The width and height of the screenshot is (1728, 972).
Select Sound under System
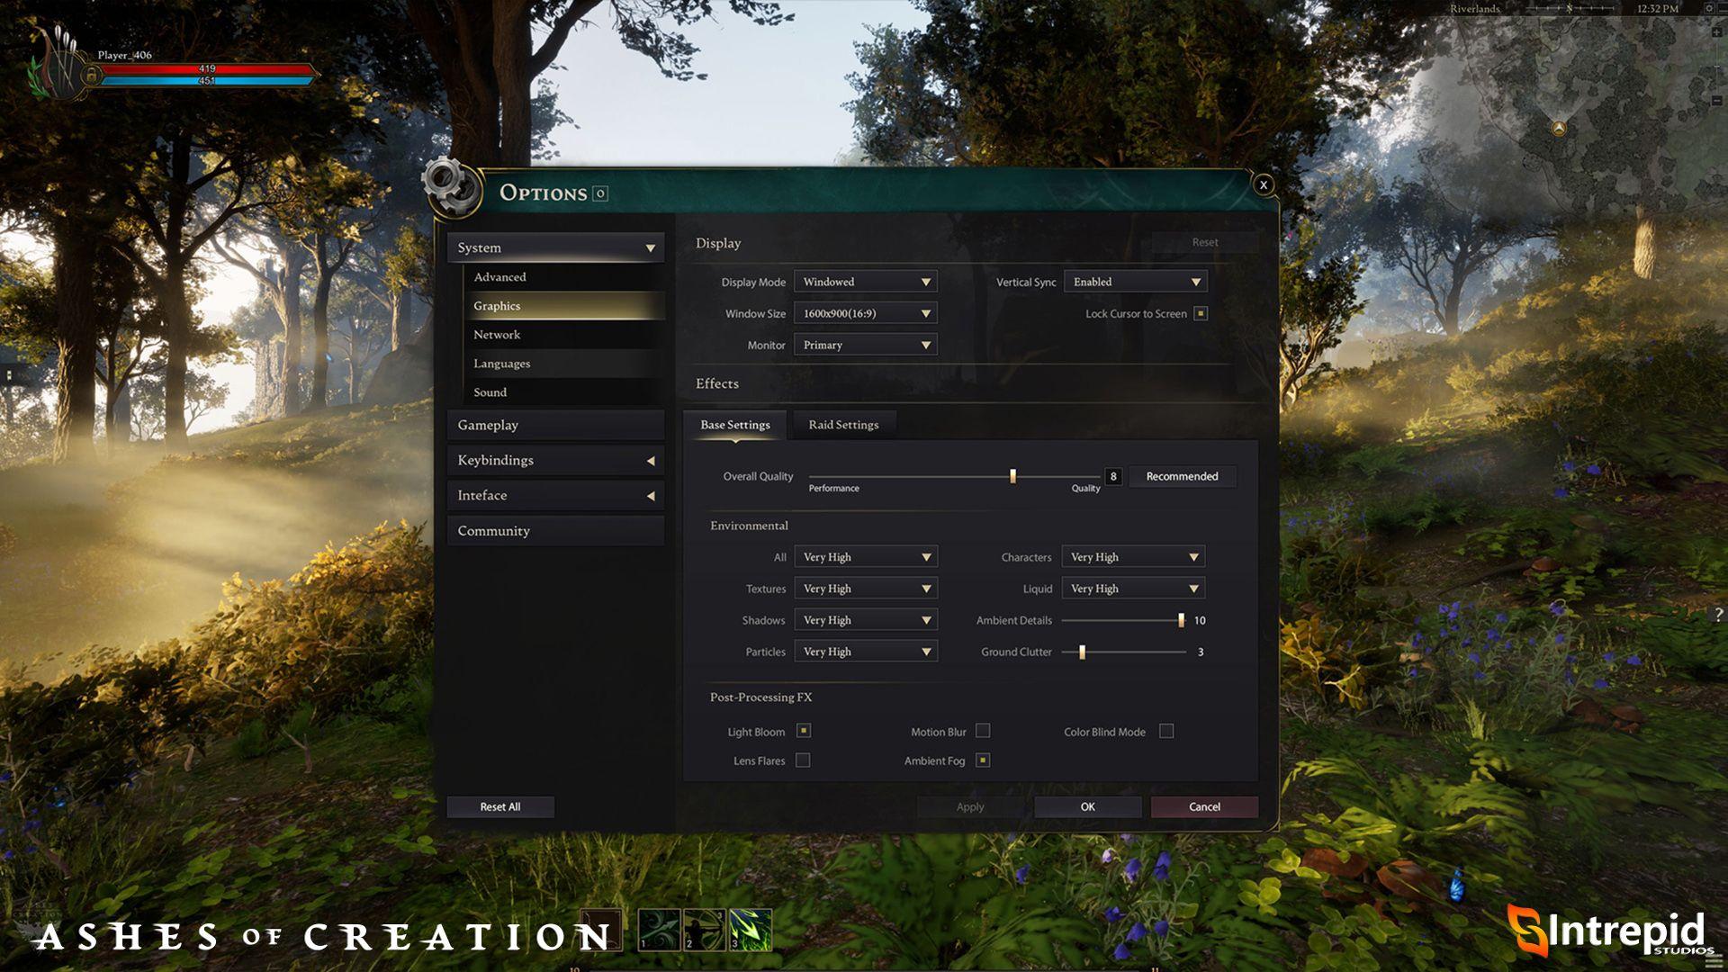pos(564,392)
